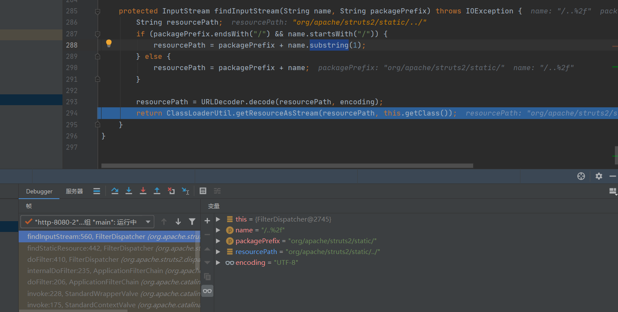Click the frames filter funnel icon
Image resolution: width=618 pixels, height=312 pixels.
(192, 222)
